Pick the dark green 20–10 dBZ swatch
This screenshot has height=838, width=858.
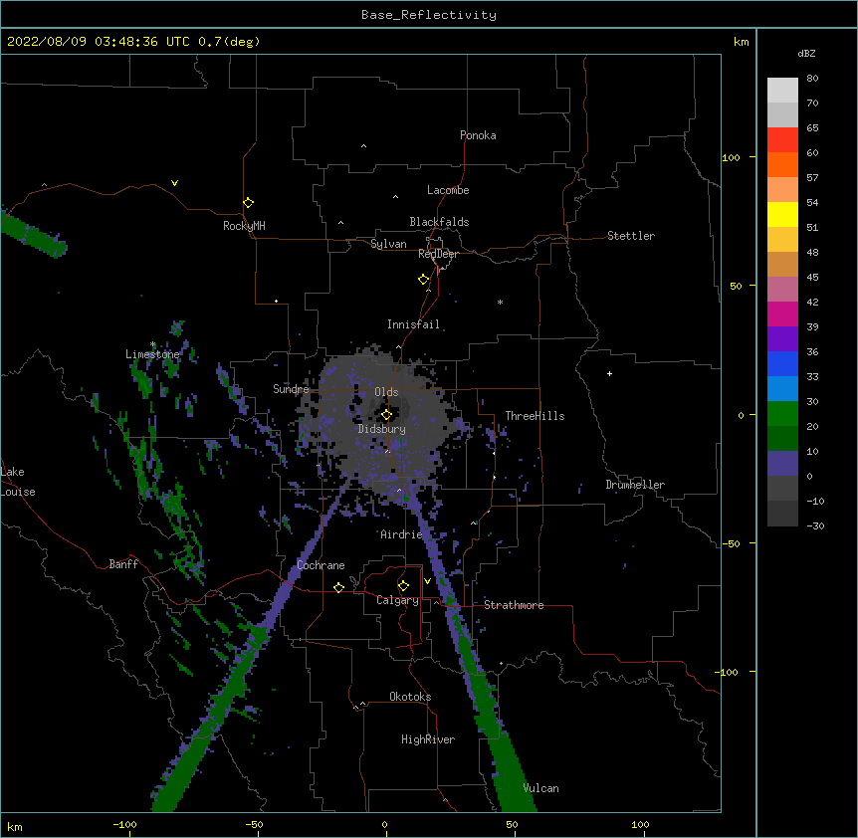click(x=782, y=438)
